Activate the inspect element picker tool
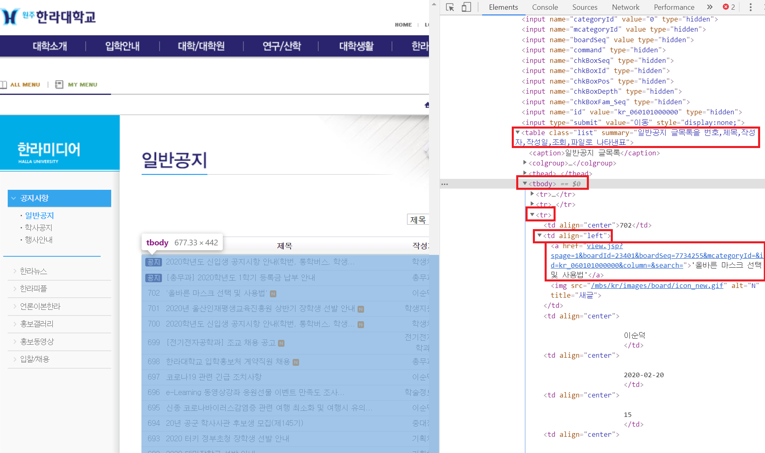Screen dimensions: 765x453 tap(450, 7)
